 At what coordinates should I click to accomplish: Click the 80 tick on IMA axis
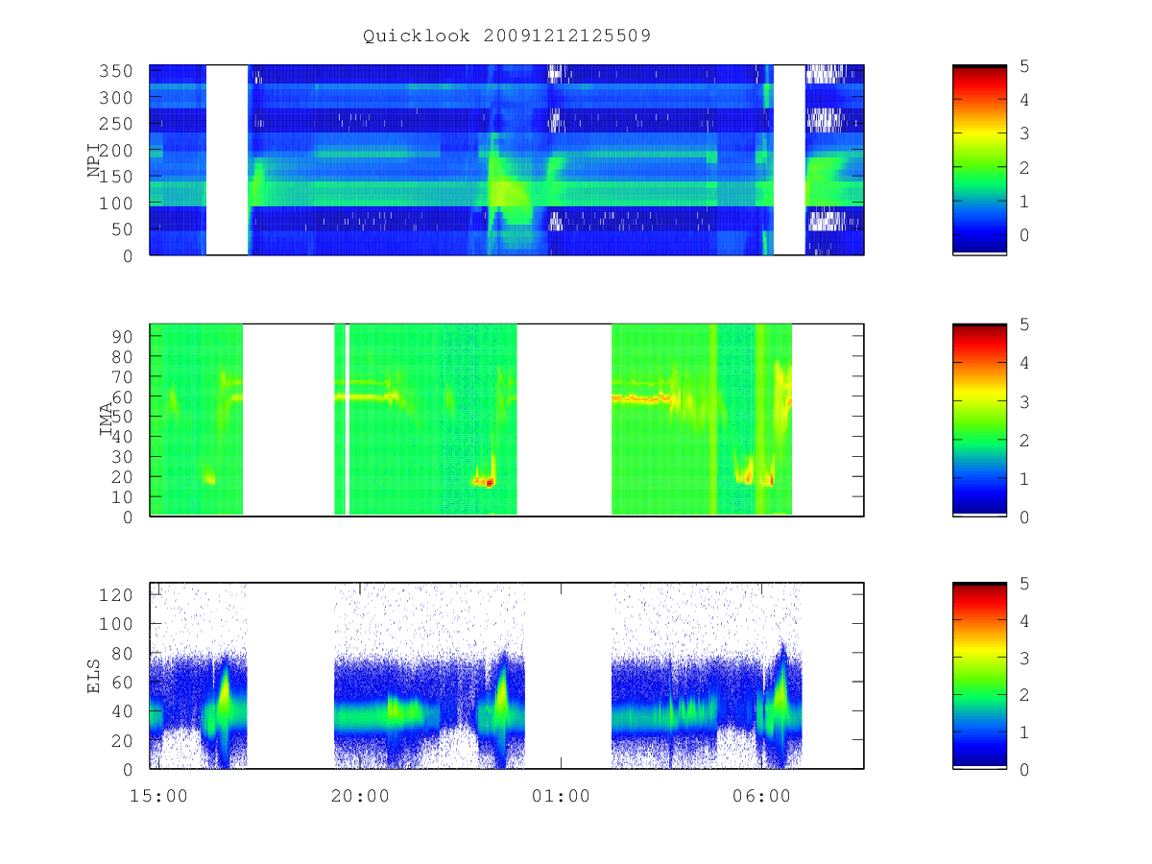coord(121,356)
